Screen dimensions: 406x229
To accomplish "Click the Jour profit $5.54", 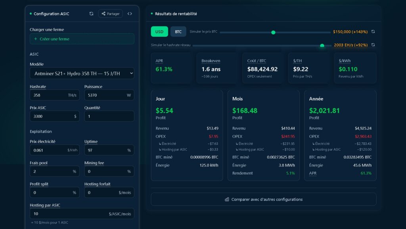I will pos(165,111).
